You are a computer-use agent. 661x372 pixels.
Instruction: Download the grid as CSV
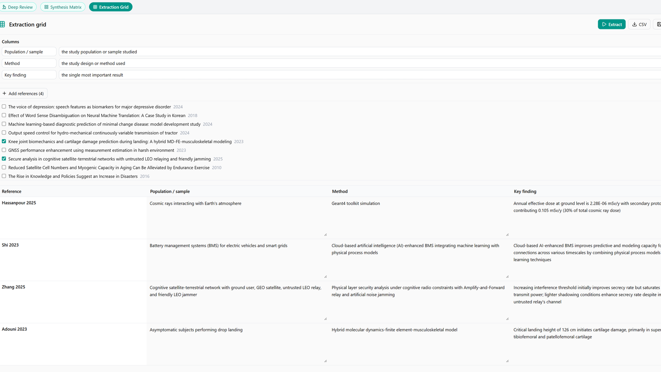(x=639, y=24)
